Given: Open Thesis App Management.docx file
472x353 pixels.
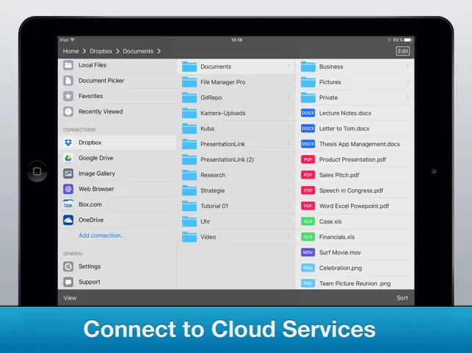Looking at the screenshot, I should (x=355, y=144).
